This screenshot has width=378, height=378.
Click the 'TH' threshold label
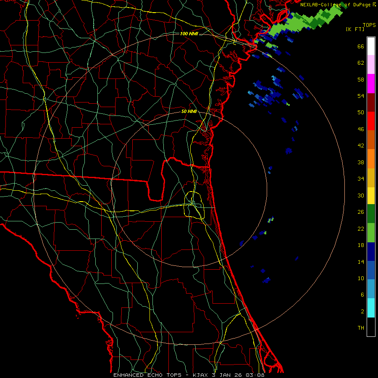[361, 328]
